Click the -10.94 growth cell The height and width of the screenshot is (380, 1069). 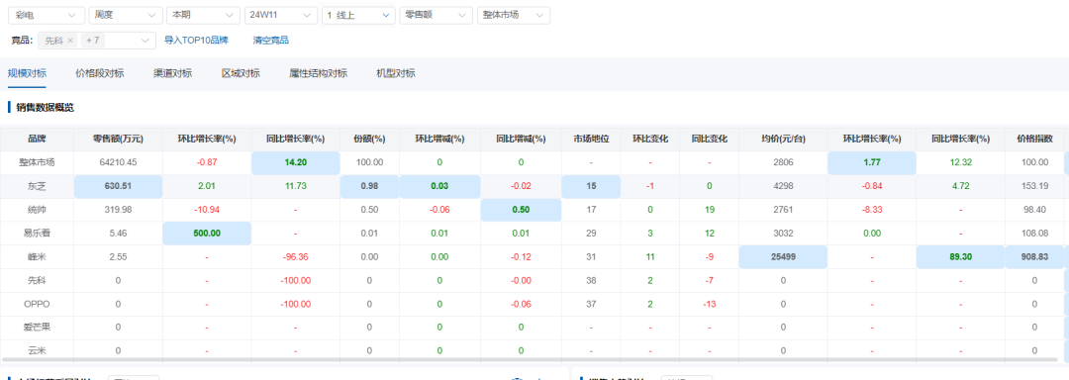[207, 210]
